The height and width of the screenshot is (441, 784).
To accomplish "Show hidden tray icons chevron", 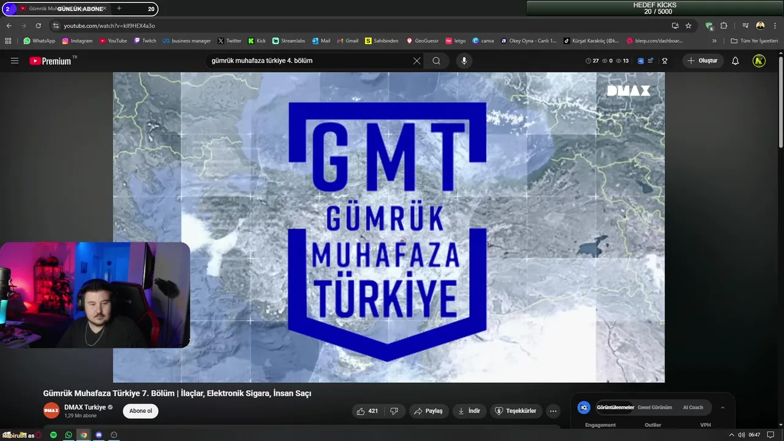I will (x=731, y=435).
